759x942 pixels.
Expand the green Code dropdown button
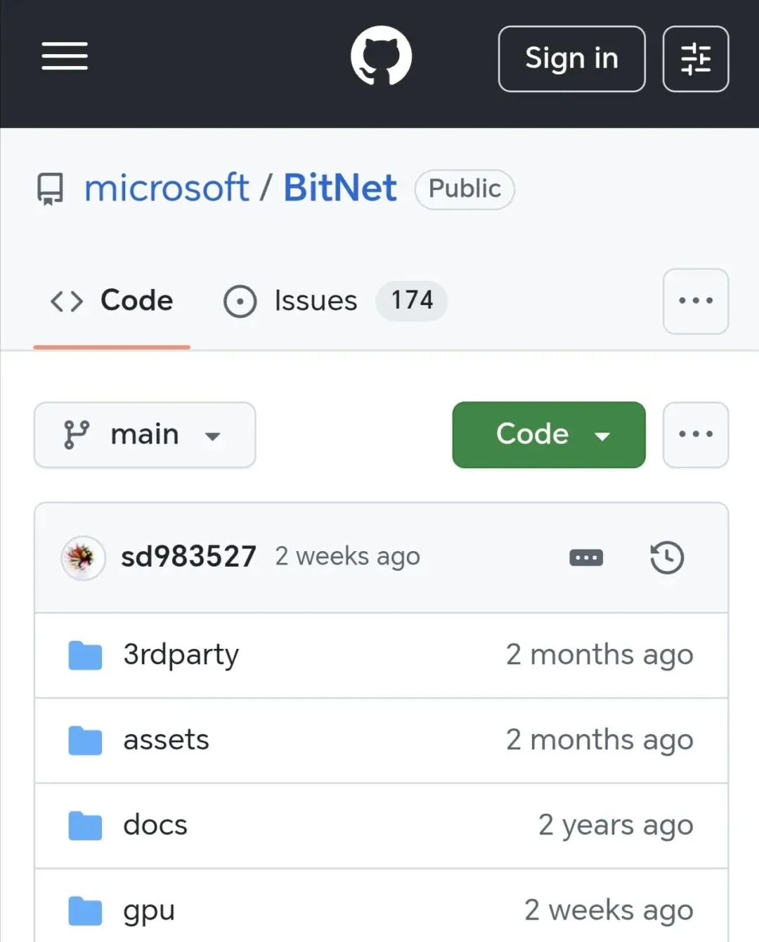coord(549,435)
